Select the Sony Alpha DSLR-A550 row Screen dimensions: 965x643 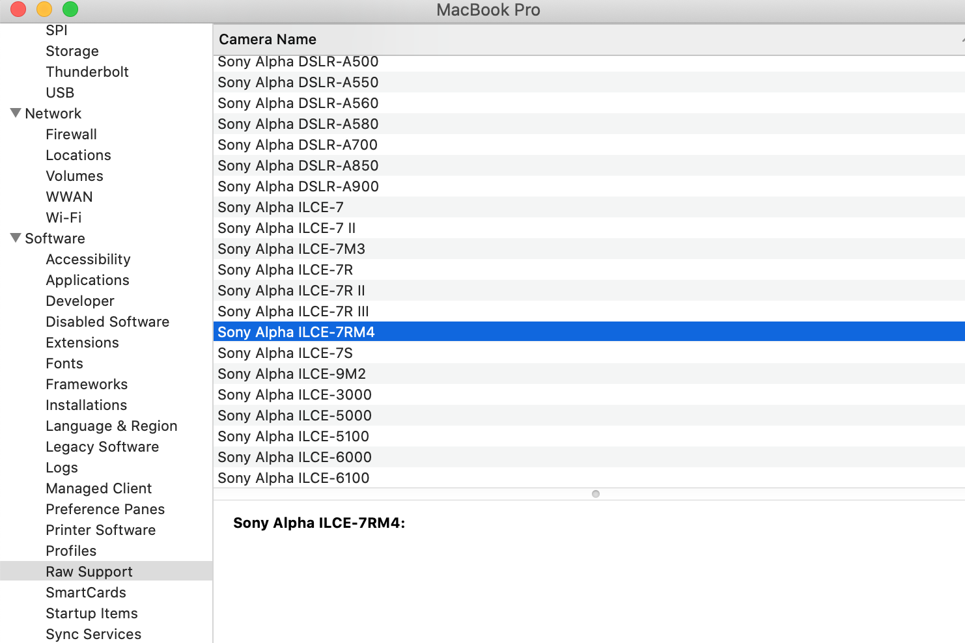[589, 82]
